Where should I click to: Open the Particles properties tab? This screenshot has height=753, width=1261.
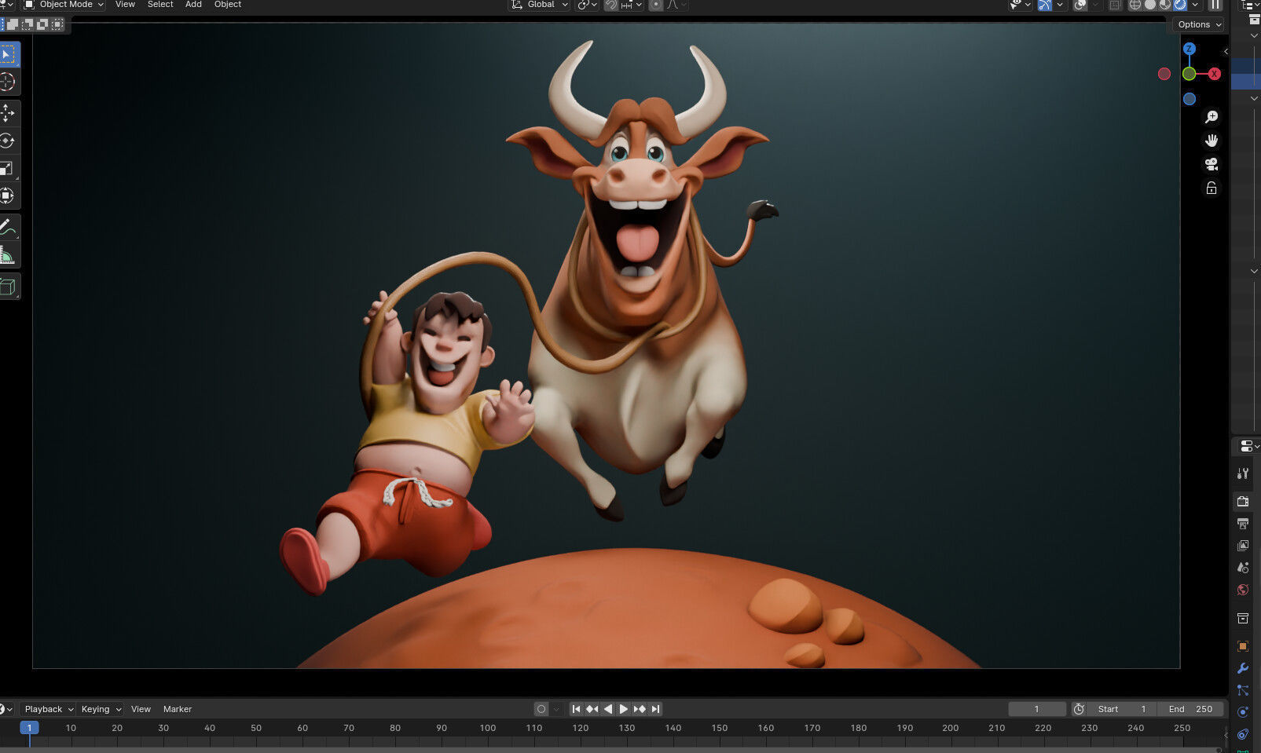1243,690
